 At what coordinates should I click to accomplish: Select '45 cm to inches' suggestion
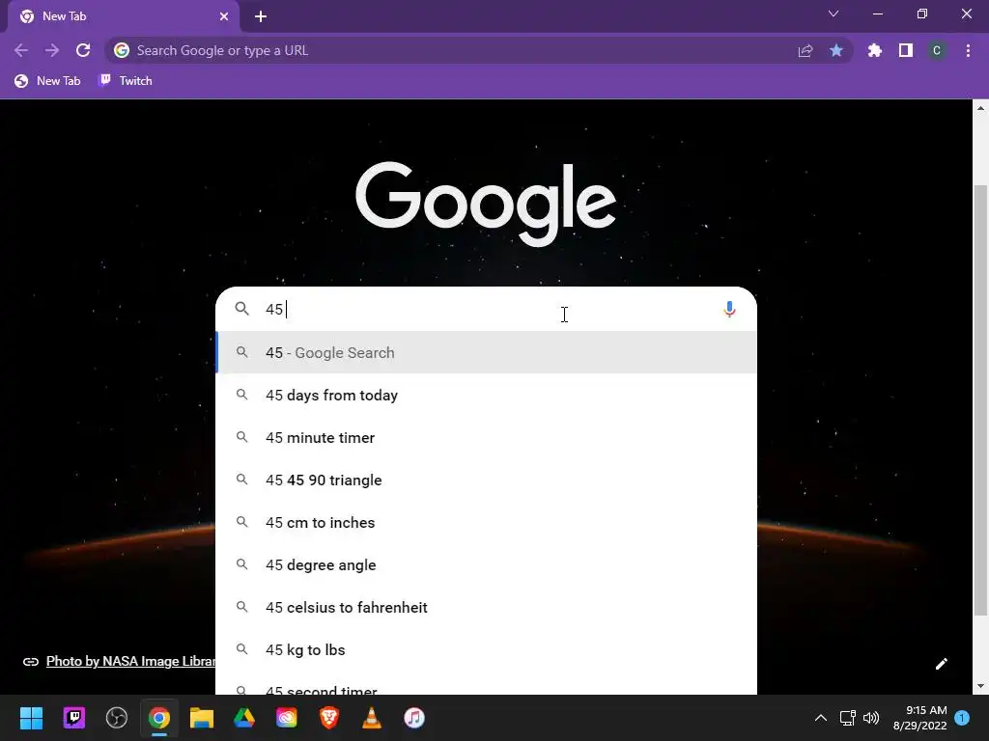(x=486, y=522)
